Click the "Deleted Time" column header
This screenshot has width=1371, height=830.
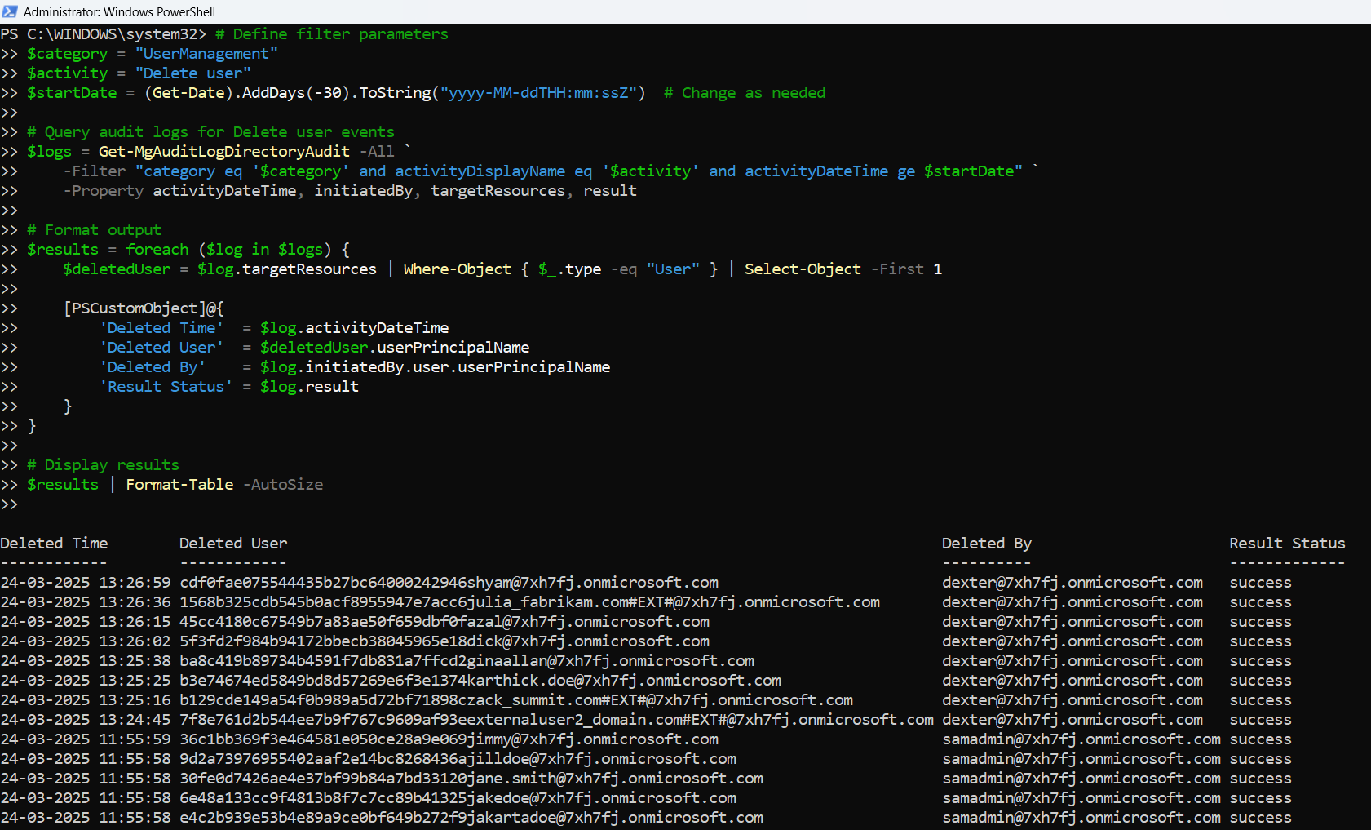coord(54,544)
